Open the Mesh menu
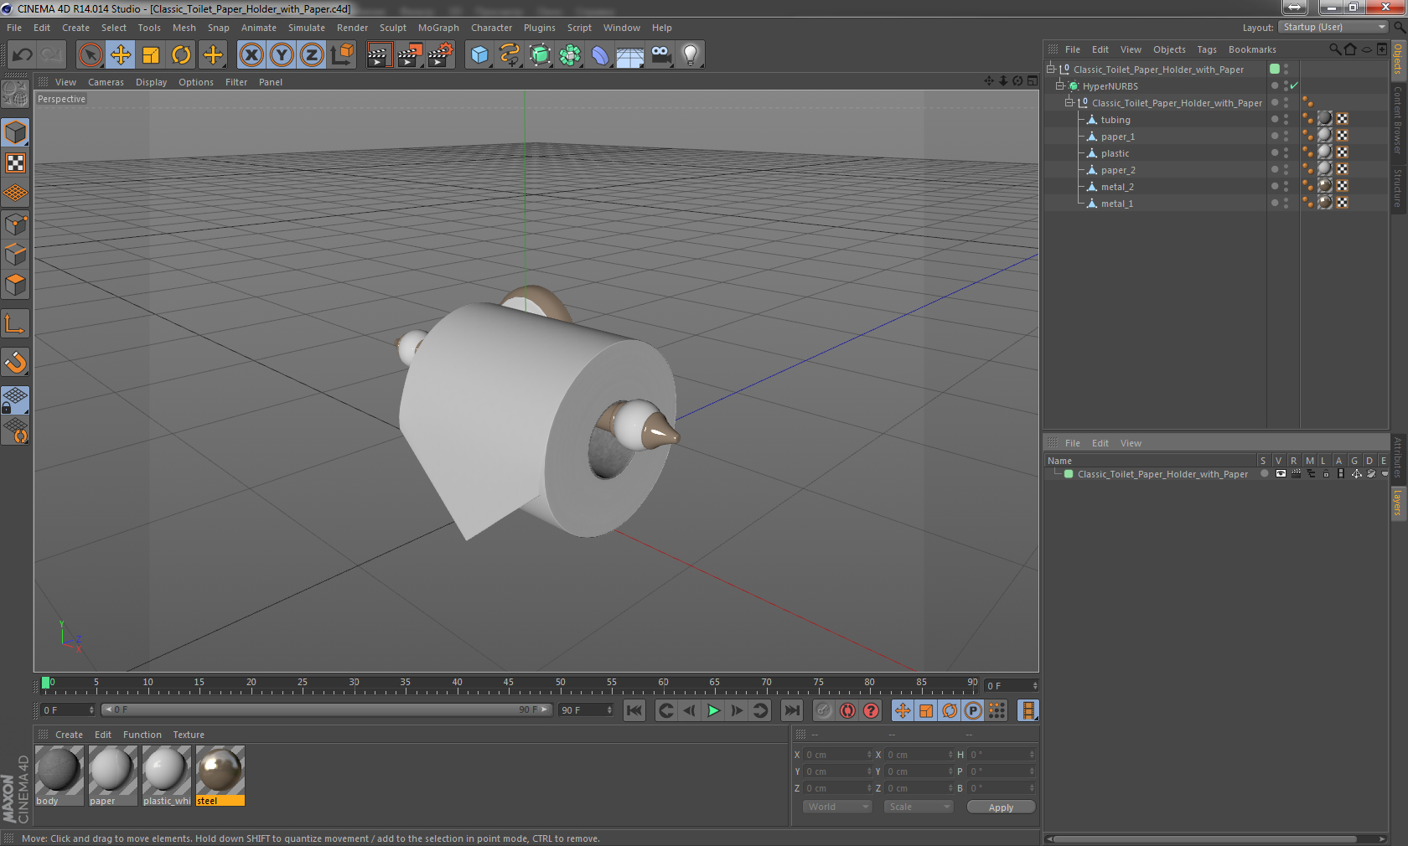This screenshot has width=1408, height=846. [x=184, y=28]
